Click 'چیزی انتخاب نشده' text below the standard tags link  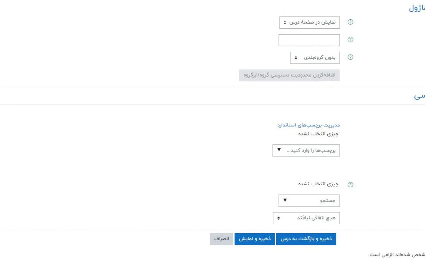(x=318, y=133)
